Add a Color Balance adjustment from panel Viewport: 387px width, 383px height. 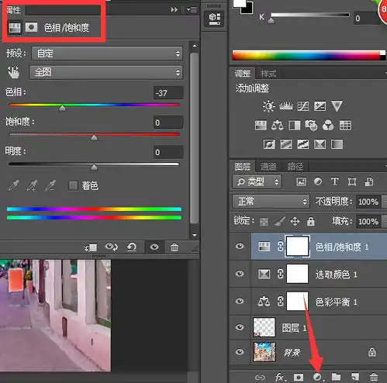[278, 126]
